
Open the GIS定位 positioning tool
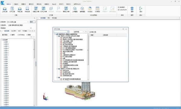point(90,9)
